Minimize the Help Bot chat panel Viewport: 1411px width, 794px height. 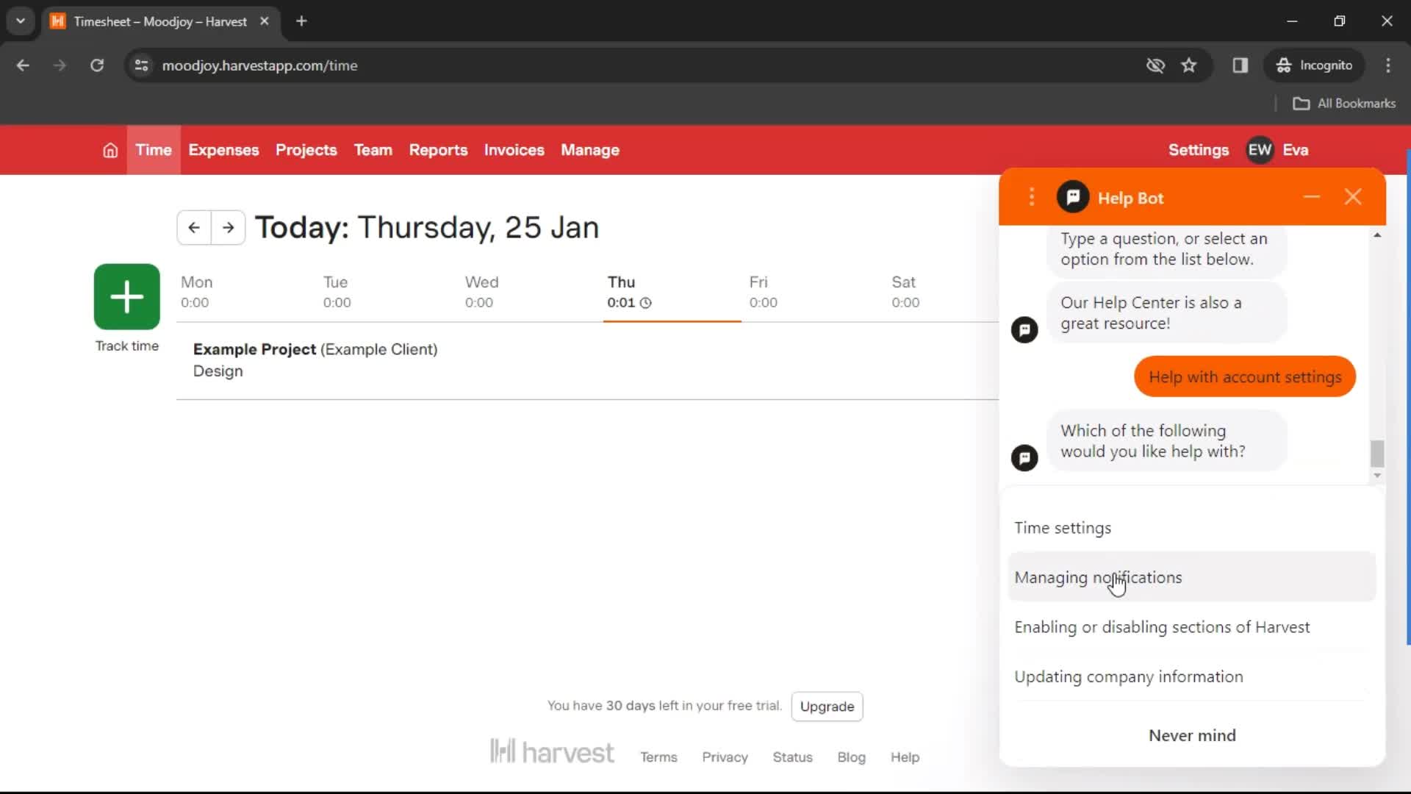click(x=1312, y=197)
